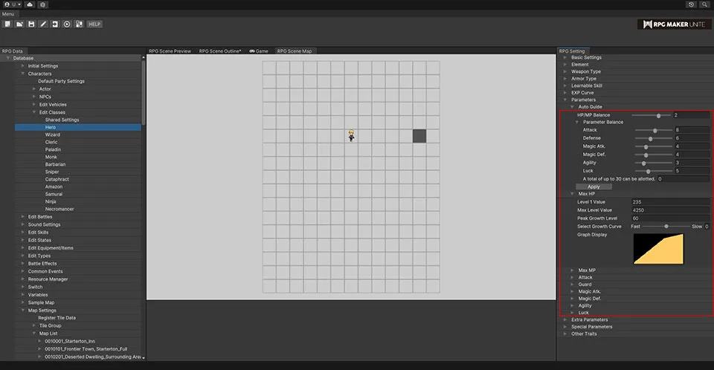The height and width of the screenshot is (370, 714).
Task: Click the HELP button in toolbar
Action: click(x=94, y=24)
